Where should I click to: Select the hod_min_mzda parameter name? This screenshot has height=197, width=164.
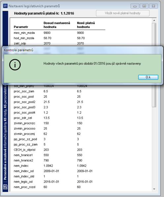[x=24, y=38]
